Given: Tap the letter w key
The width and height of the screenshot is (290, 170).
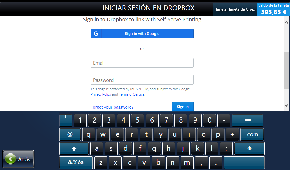Looking at the screenshot, I should (103, 135).
